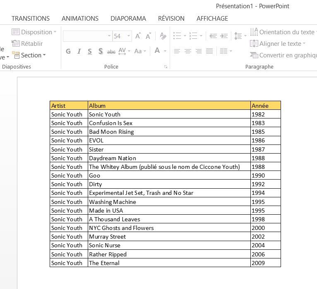This screenshot has height=289, width=317.
Task: Open bullets list dropdown arrow
Action: 185,36
